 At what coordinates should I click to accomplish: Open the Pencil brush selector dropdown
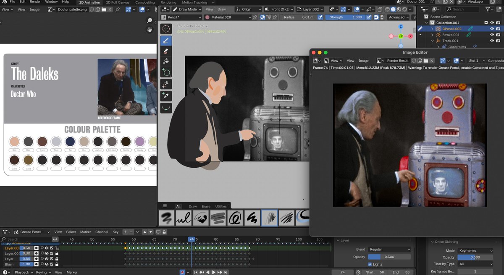click(x=181, y=17)
